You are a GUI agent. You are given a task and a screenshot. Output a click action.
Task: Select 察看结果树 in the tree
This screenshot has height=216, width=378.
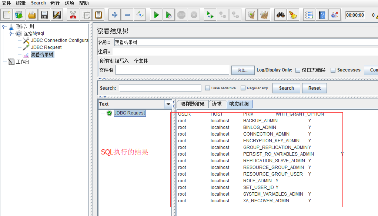42,55
